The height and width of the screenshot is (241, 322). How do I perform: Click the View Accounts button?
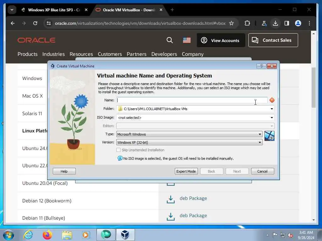click(x=221, y=40)
